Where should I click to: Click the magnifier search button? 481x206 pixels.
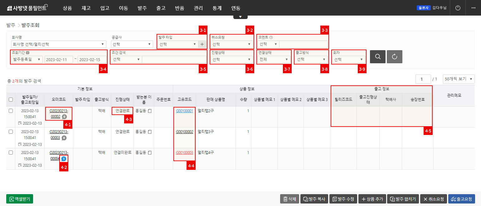[x=377, y=57]
